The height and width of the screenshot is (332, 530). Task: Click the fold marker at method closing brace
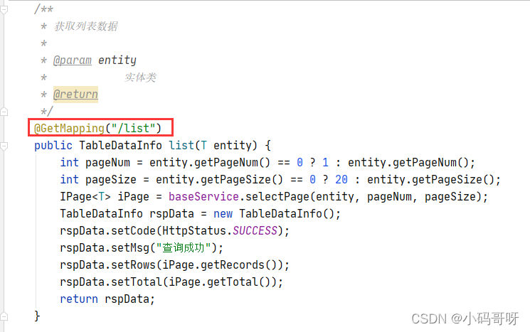tap(4, 316)
